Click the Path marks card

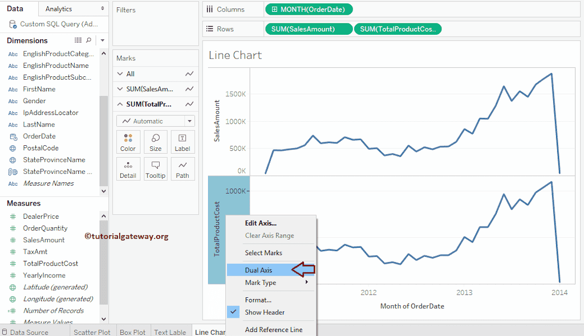click(x=182, y=169)
